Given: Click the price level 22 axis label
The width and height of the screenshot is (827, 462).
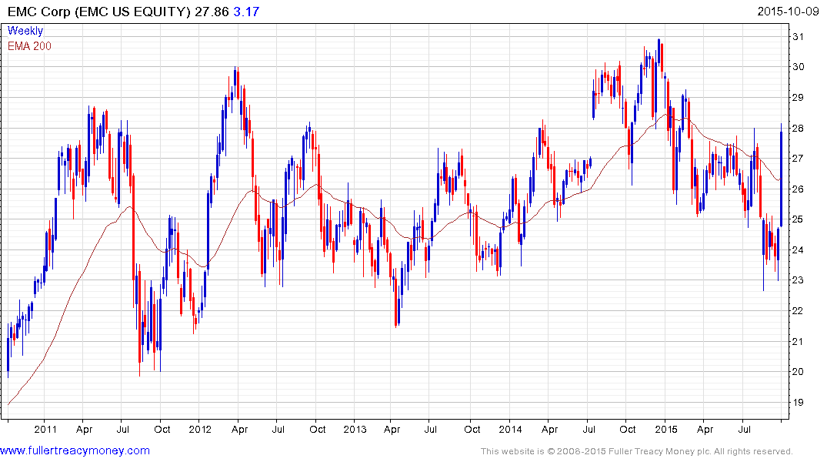Looking at the screenshot, I should click(799, 311).
